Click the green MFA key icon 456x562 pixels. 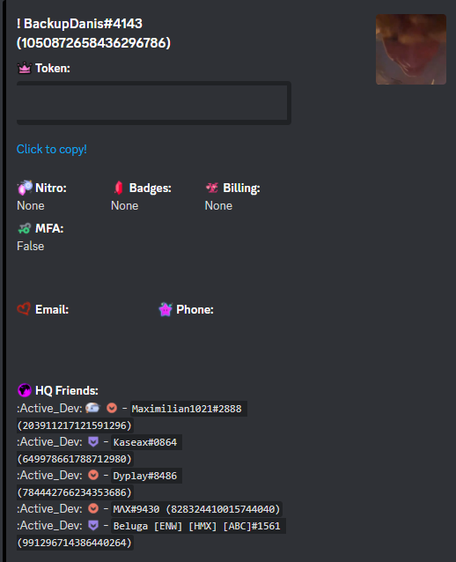click(x=25, y=228)
